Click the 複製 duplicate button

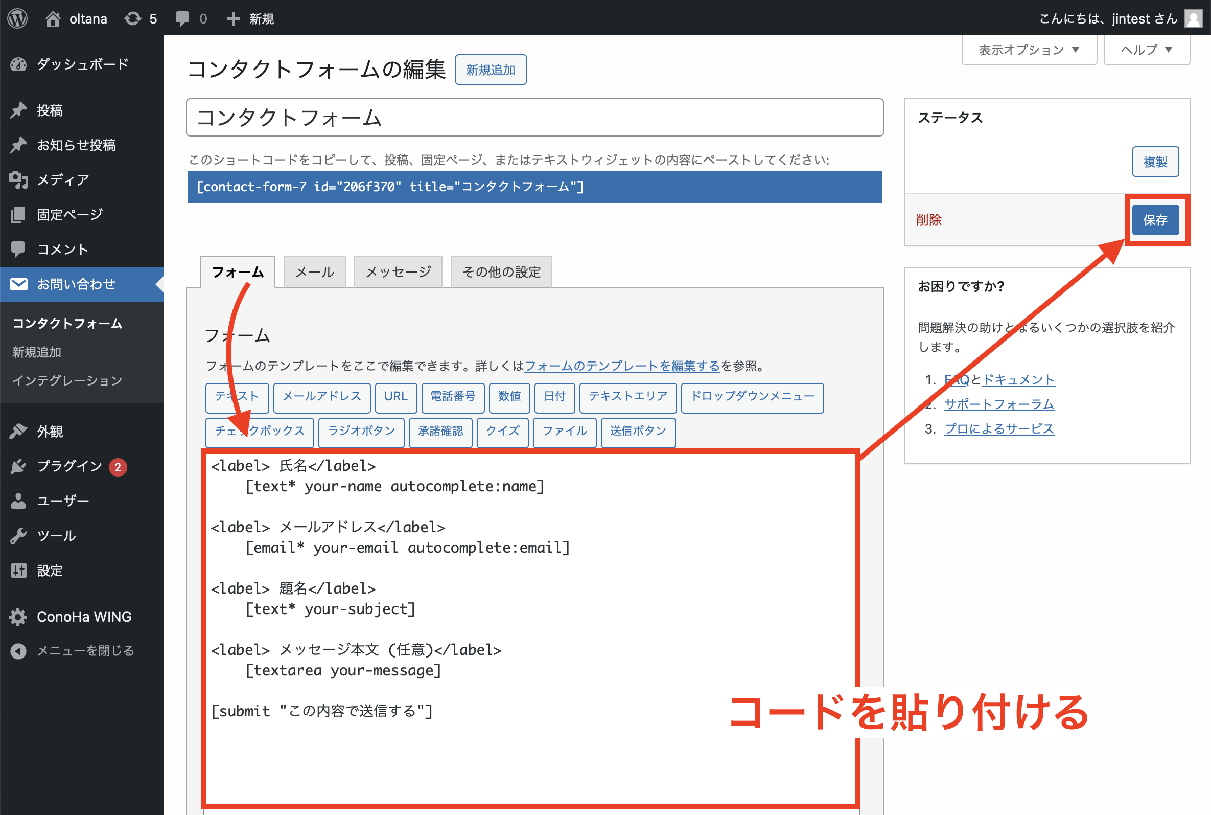1155,162
